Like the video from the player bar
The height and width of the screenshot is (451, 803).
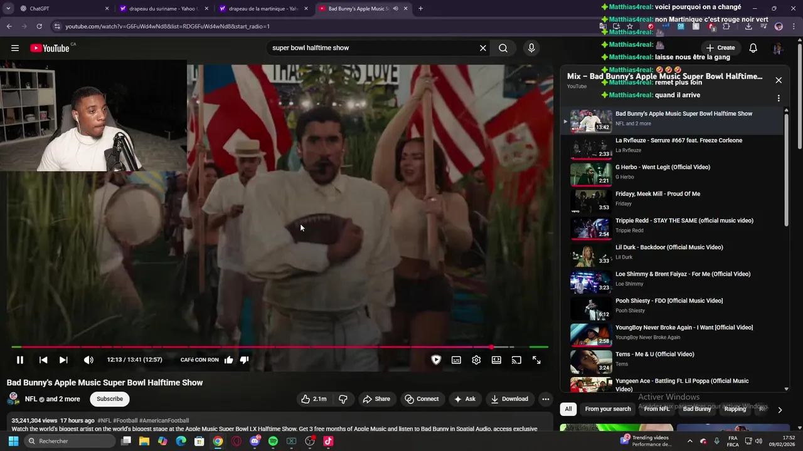(229, 360)
